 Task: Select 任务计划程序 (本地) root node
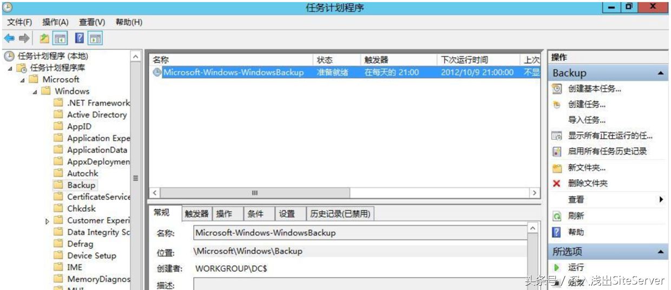pos(52,56)
